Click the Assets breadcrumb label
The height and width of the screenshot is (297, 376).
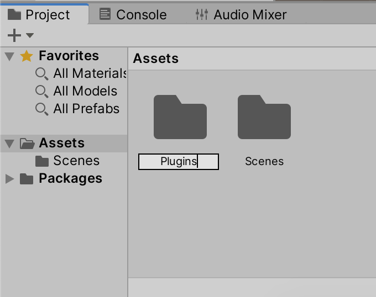click(x=156, y=59)
